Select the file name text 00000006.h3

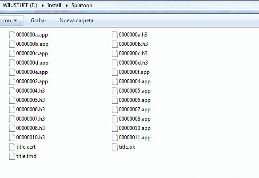pyautogui.click(x=30, y=109)
